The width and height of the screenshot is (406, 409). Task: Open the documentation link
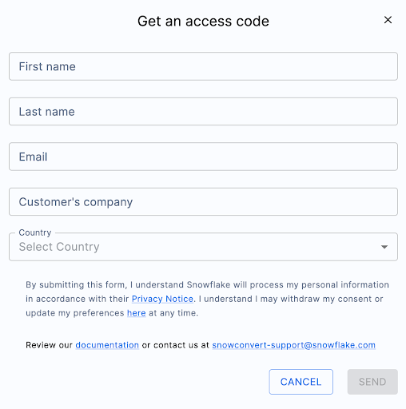[x=107, y=345]
